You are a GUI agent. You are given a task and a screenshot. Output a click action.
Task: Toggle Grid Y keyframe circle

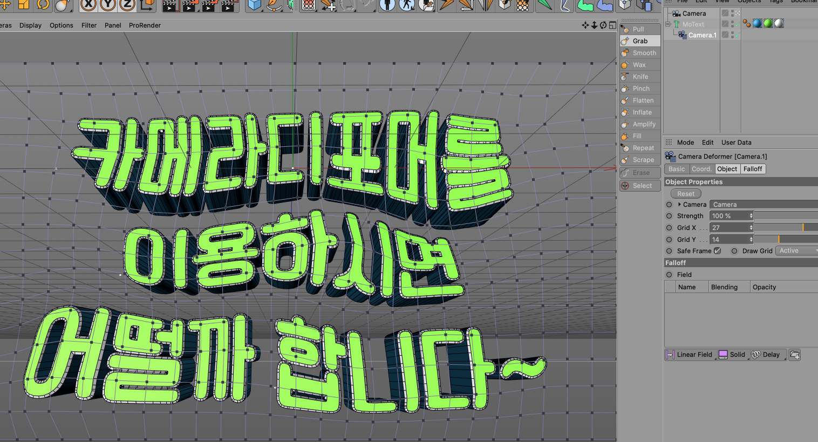click(x=669, y=240)
